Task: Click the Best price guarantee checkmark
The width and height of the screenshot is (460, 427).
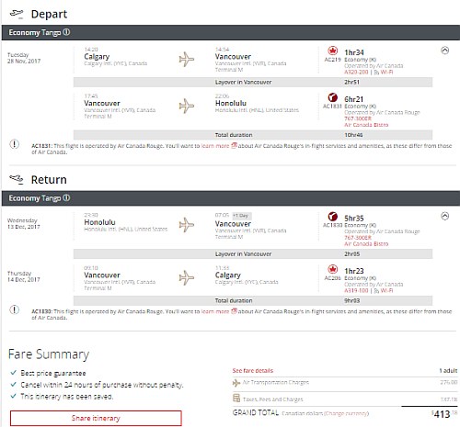Action: [x=13, y=373]
